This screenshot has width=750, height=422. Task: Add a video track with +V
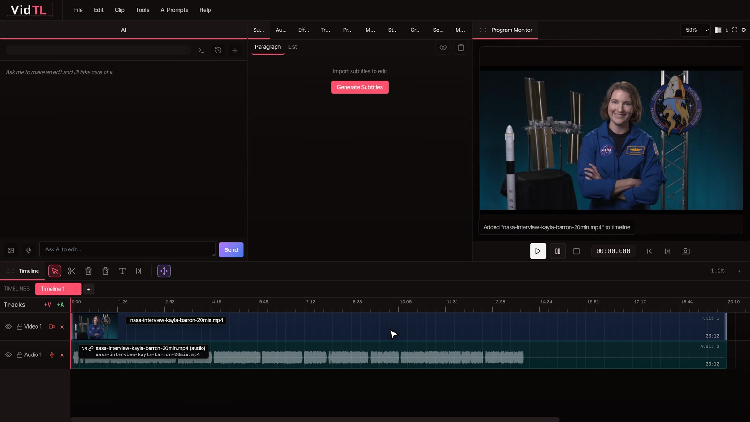47,305
